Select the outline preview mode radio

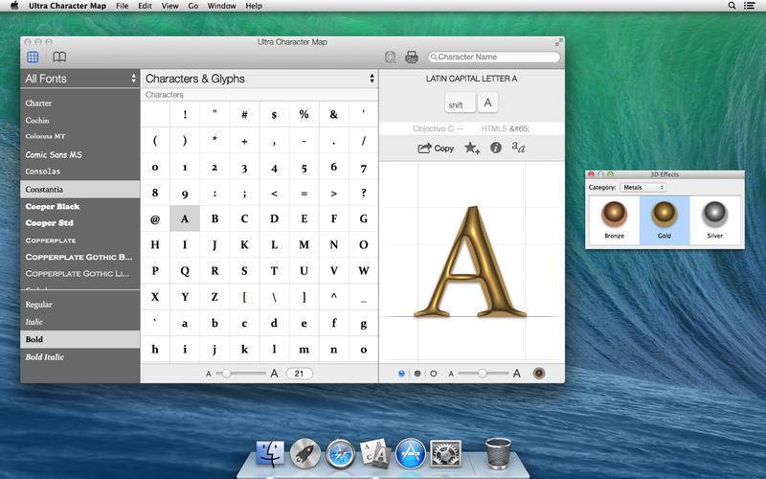point(434,374)
